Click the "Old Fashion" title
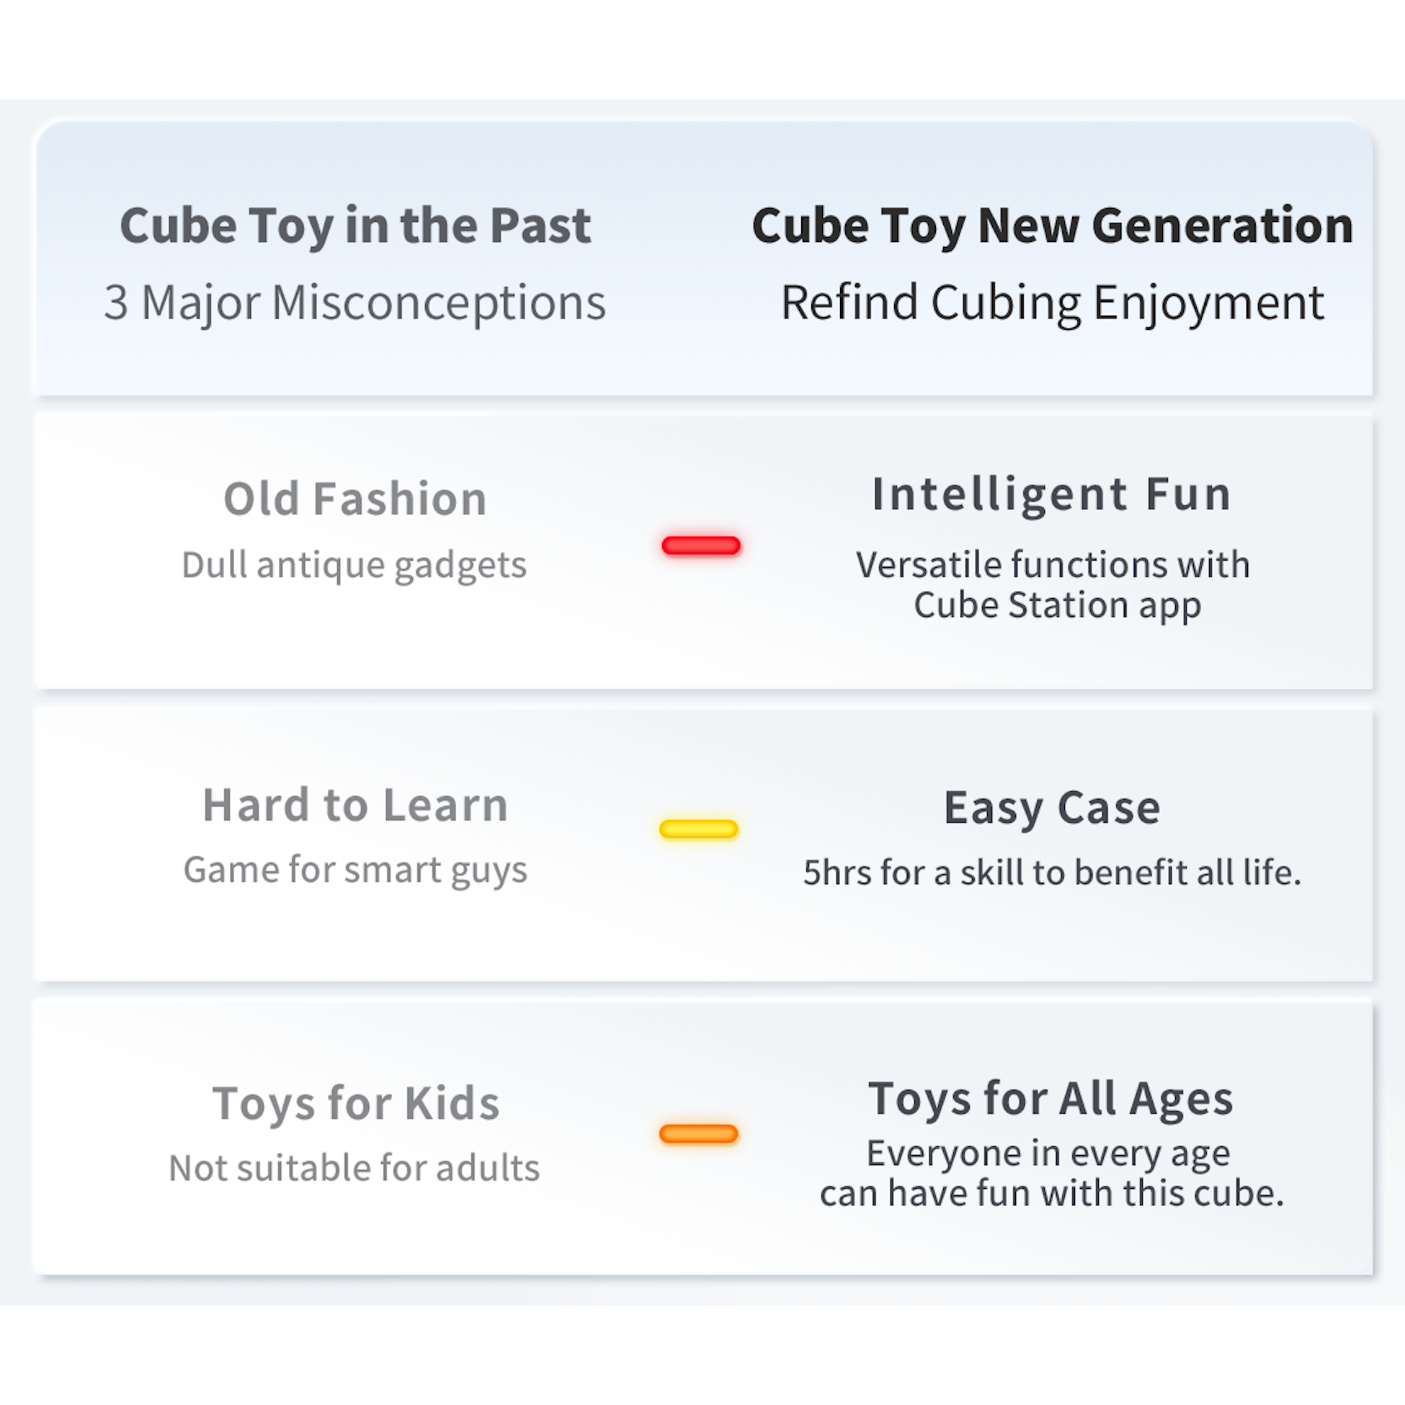This screenshot has width=1405, height=1405. [355, 499]
